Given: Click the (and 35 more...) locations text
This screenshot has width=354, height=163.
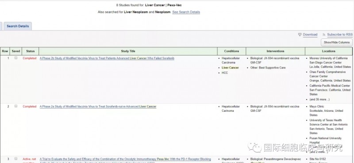Looking at the screenshot, I should (319, 99).
